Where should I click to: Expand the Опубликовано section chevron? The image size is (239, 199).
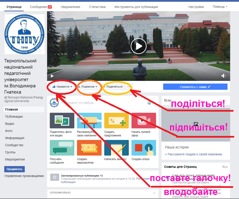154,193
